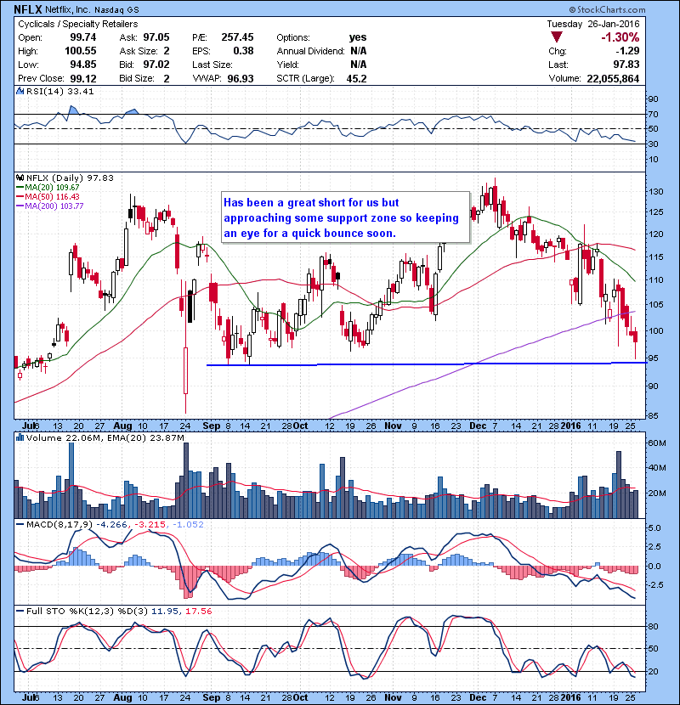This screenshot has height=705, width=680.
Task: Click the Bid price 97.02
Action: (156, 65)
